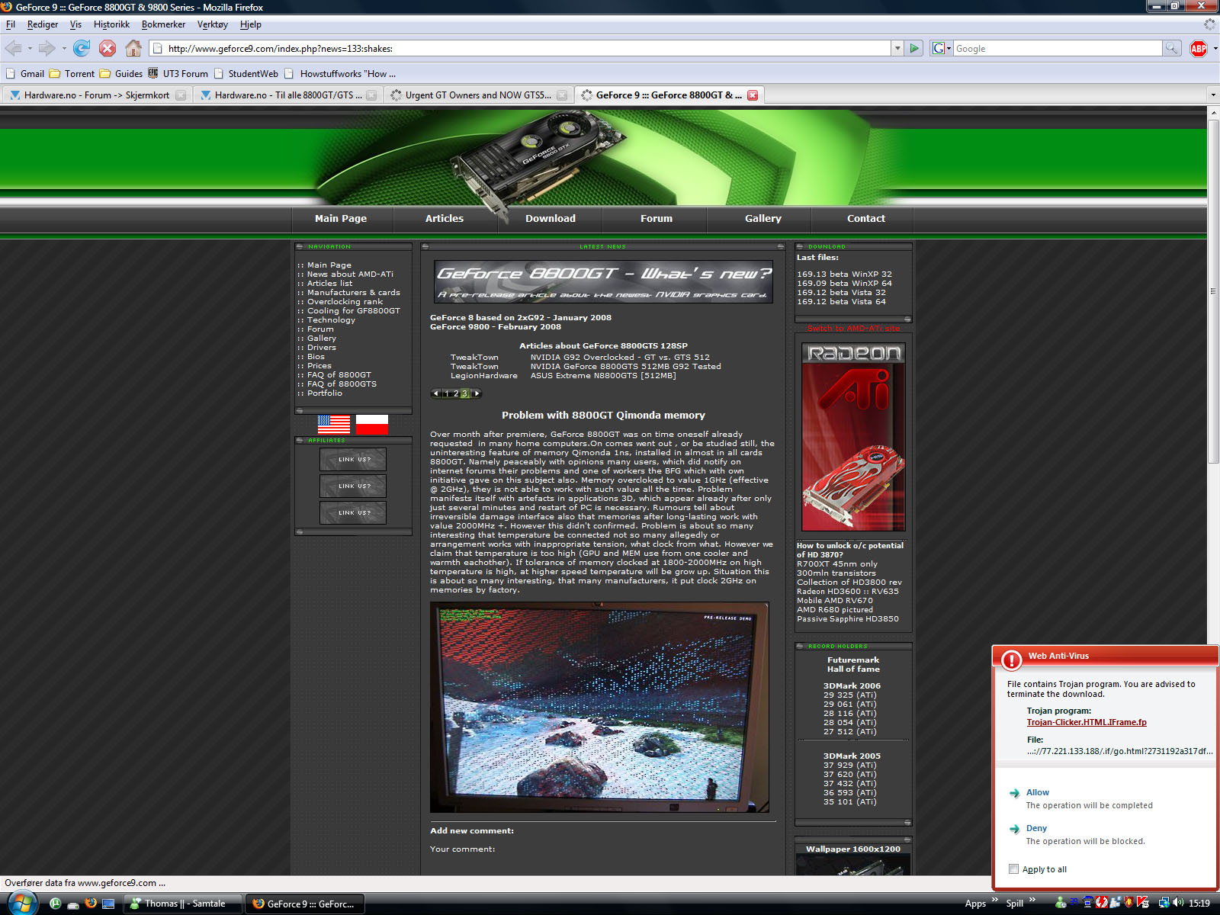
Task: Click the search magnifier icon
Action: point(1171,49)
